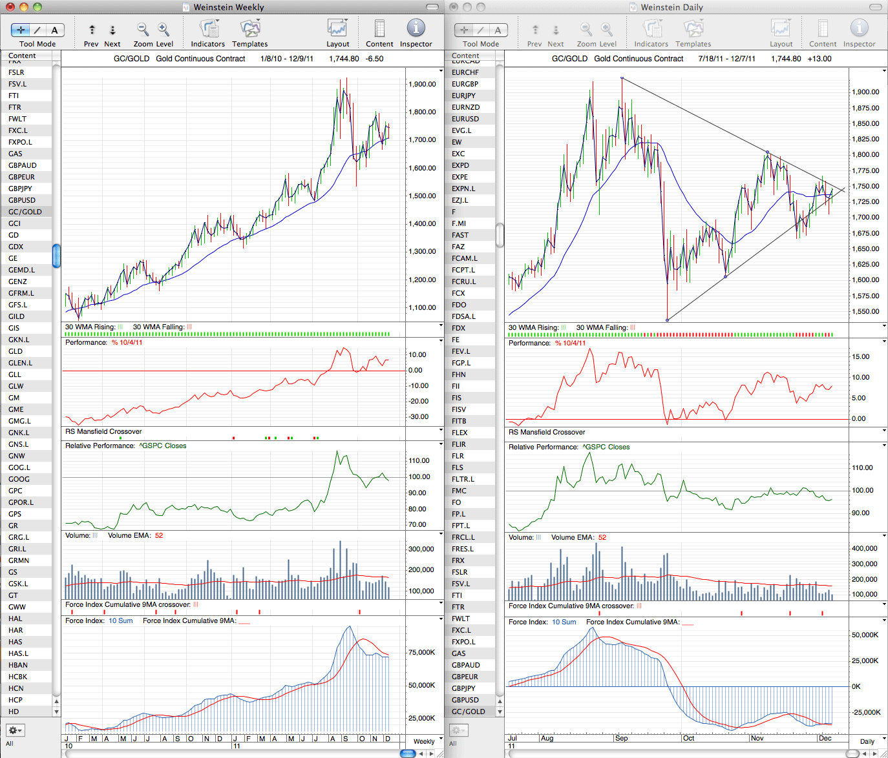The image size is (888, 758).
Task: Click ^GSPC Closes label in Weekly chart
Action: (x=163, y=446)
